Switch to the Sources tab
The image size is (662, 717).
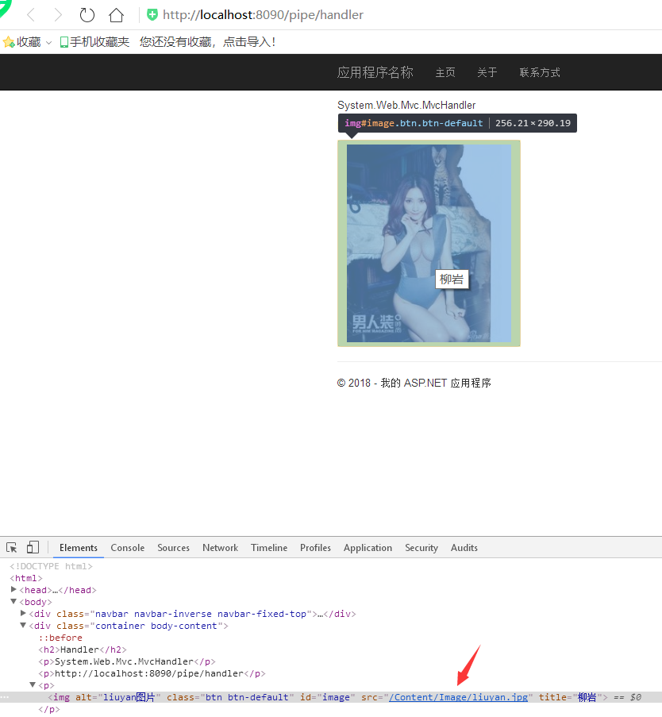(x=173, y=548)
